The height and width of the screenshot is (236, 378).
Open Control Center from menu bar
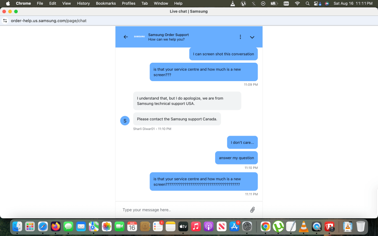point(316,3)
